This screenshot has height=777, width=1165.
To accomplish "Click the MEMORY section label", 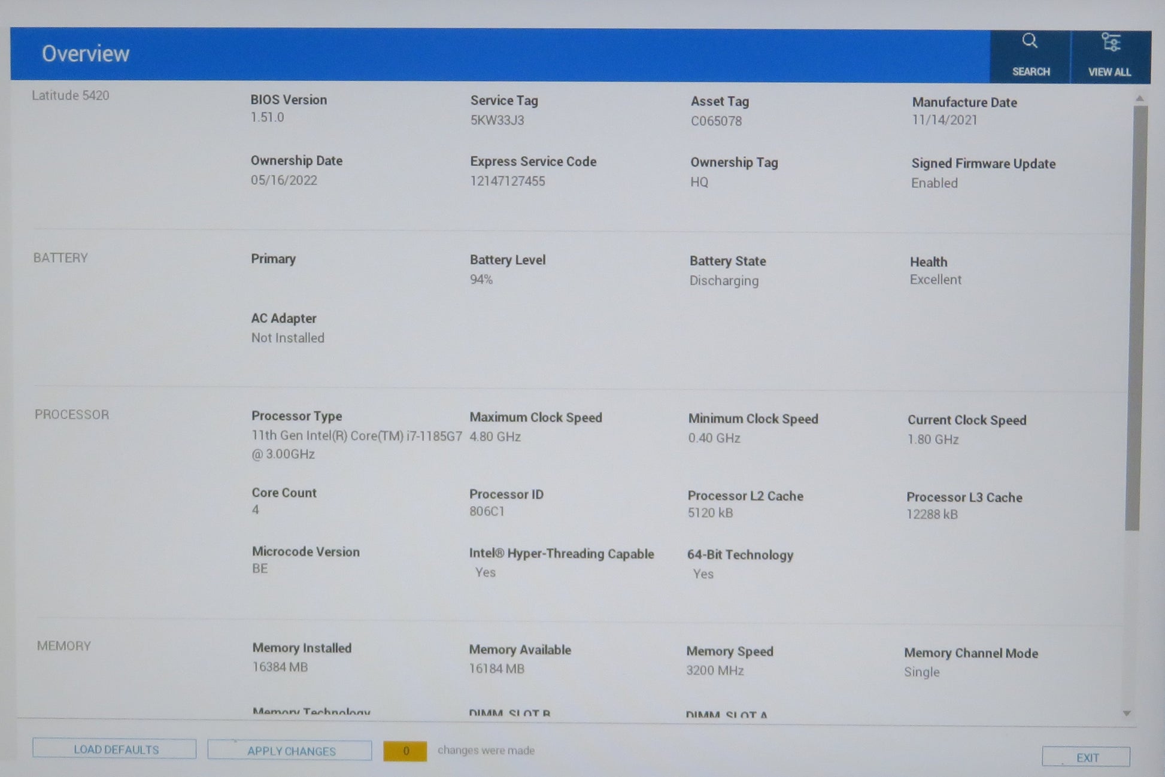I will [64, 646].
